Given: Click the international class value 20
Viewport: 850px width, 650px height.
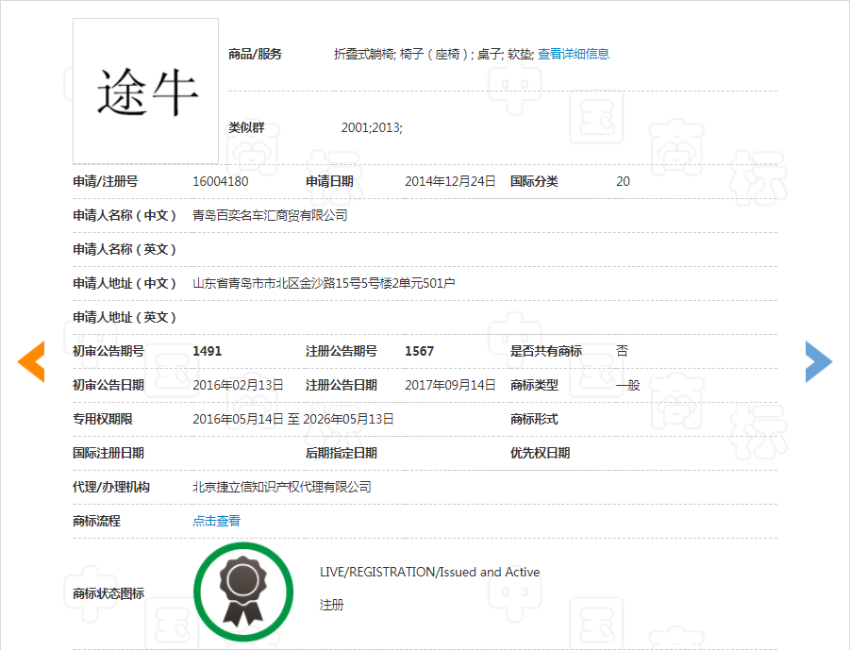Looking at the screenshot, I should (623, 181).
